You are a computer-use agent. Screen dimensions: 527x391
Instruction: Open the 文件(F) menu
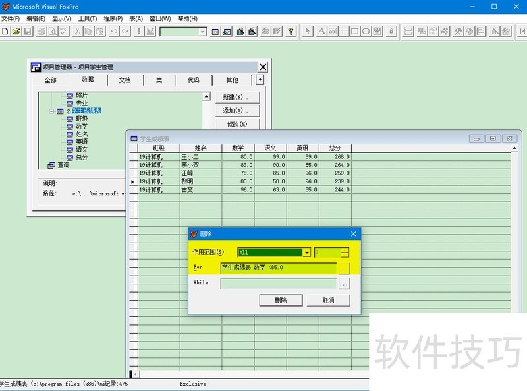[x=11, y=18]
